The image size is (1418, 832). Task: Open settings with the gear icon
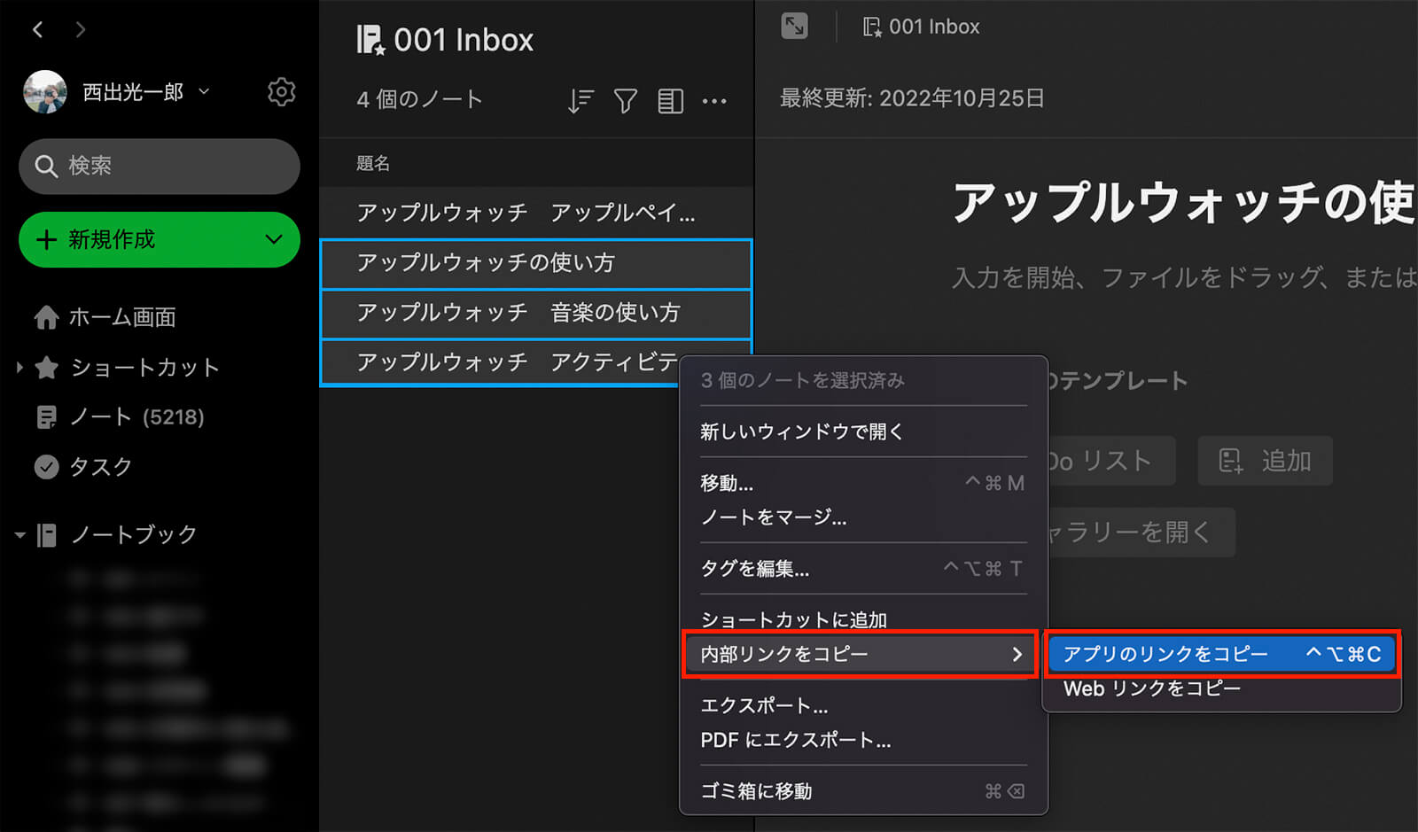tap(281, 91)
